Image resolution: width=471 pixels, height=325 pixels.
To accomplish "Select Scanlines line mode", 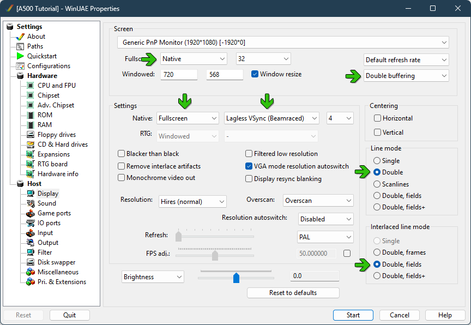I will coord(377,184).
